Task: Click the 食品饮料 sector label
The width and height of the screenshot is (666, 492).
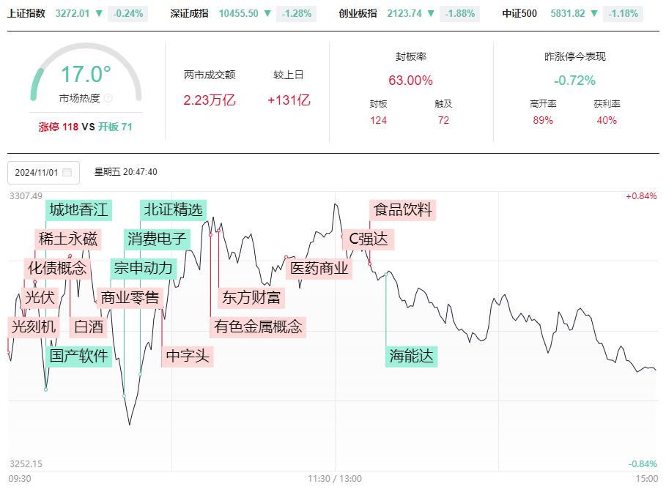Action: pyautogui.click(x=403, y=210)
